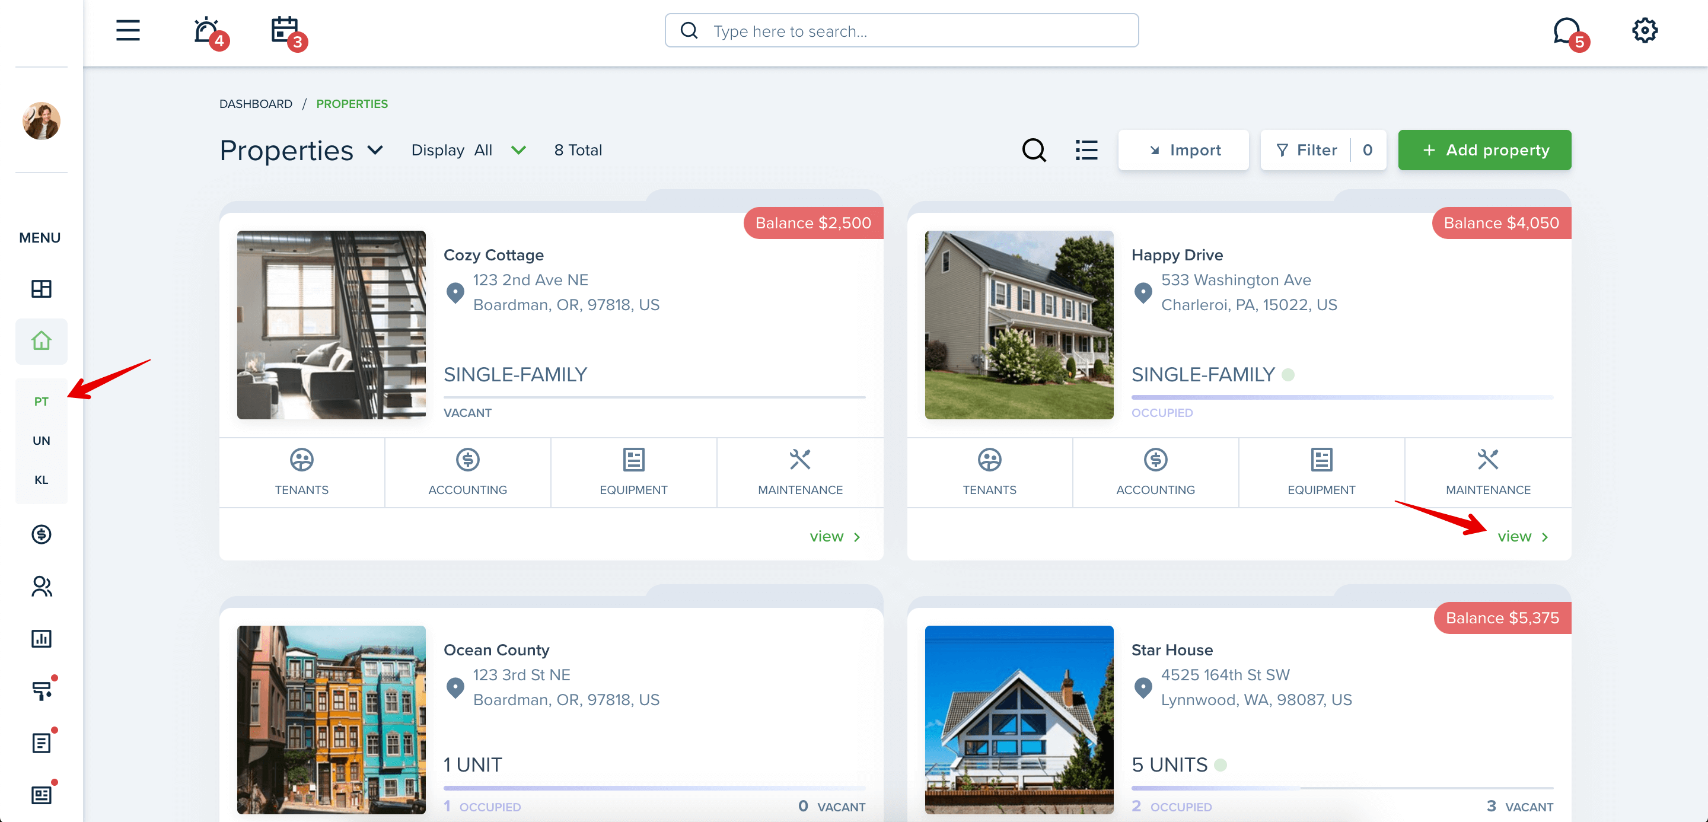Click Star House 5 UNITS label
1708x822 pixels.
[x=1169, y=765]
